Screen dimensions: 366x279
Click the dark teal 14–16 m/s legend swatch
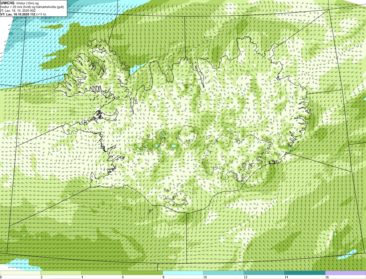(x=305, y=273)
